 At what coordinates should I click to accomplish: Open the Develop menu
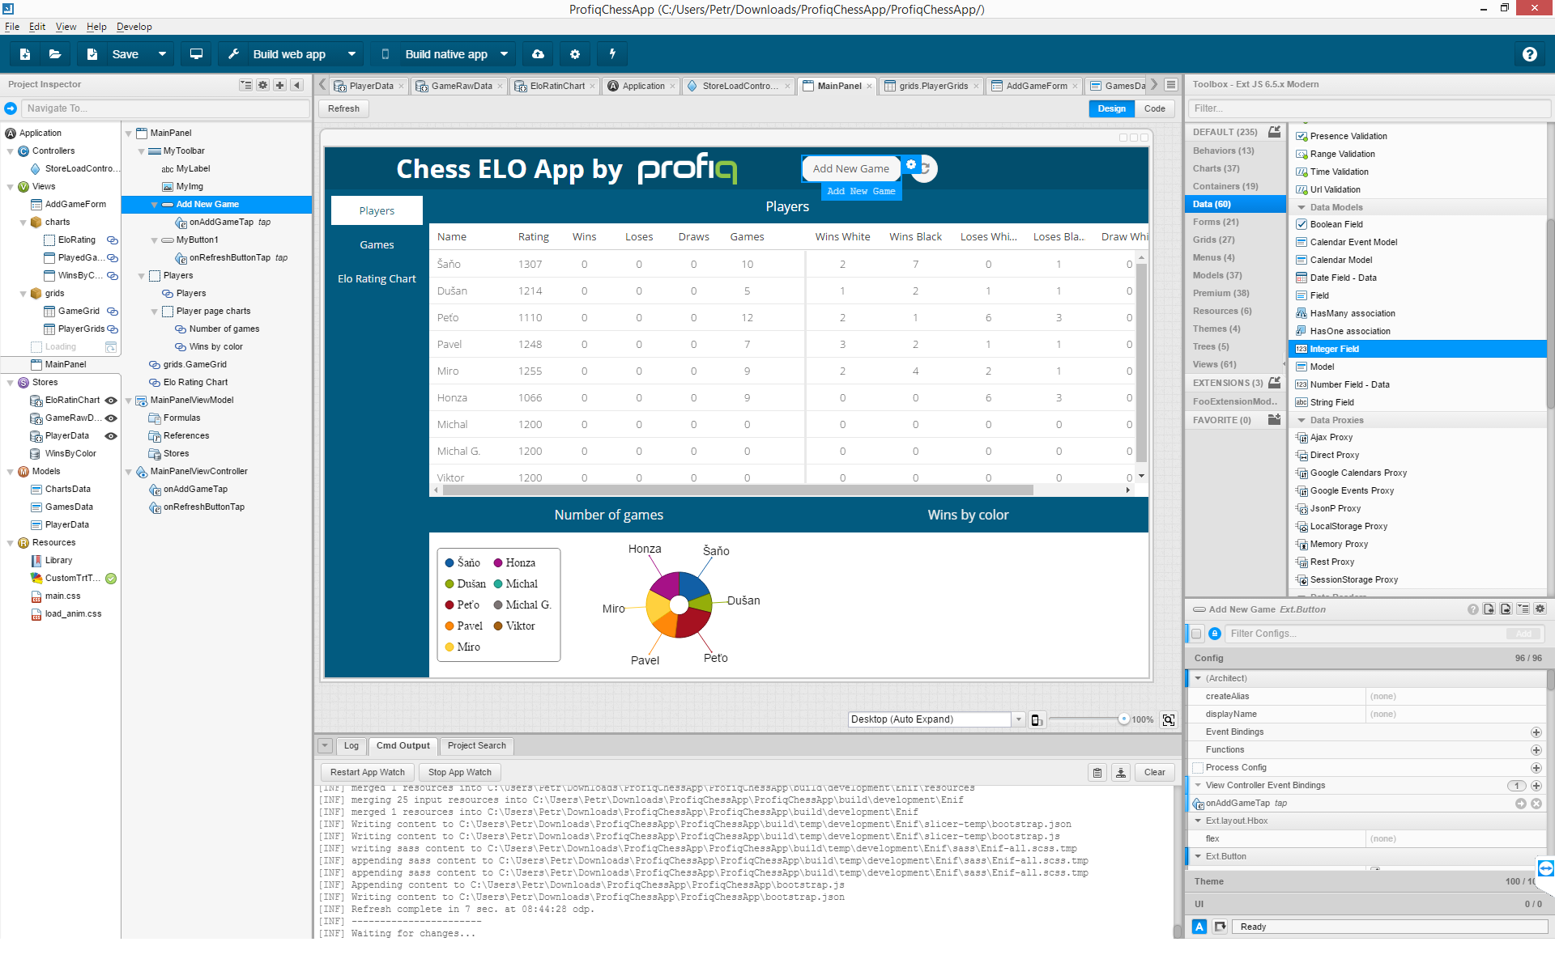134,27
